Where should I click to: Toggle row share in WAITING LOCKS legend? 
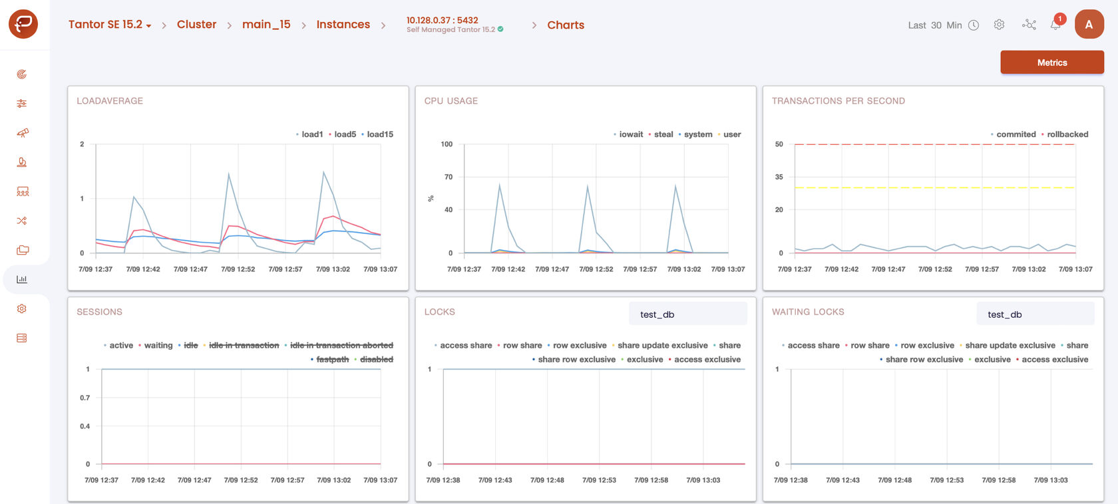(x=867, y=346)
